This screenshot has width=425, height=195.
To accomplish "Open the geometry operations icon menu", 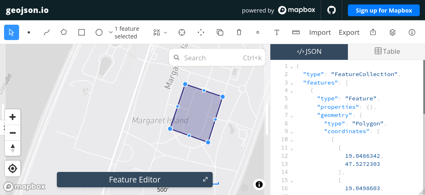I will click(x=157, y=32).
